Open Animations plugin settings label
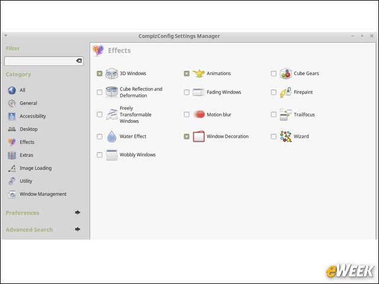This screenshot has width=379, height=284. tap(219, 73)
